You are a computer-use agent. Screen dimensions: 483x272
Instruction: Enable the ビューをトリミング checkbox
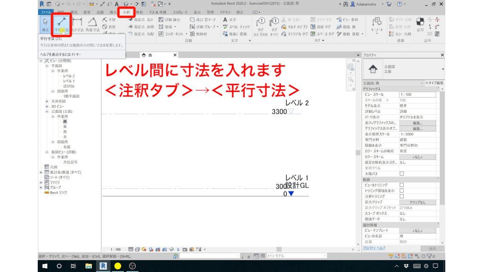401,185
